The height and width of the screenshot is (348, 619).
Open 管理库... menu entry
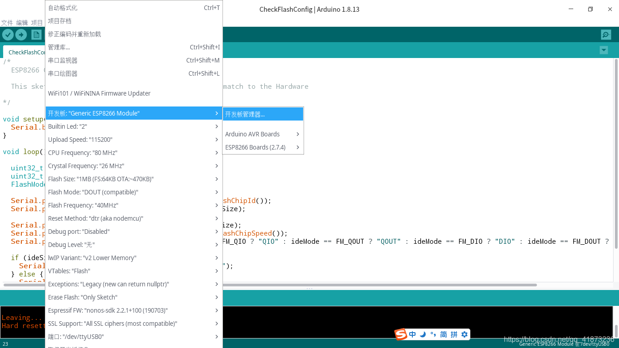click(x=134, y=47)
